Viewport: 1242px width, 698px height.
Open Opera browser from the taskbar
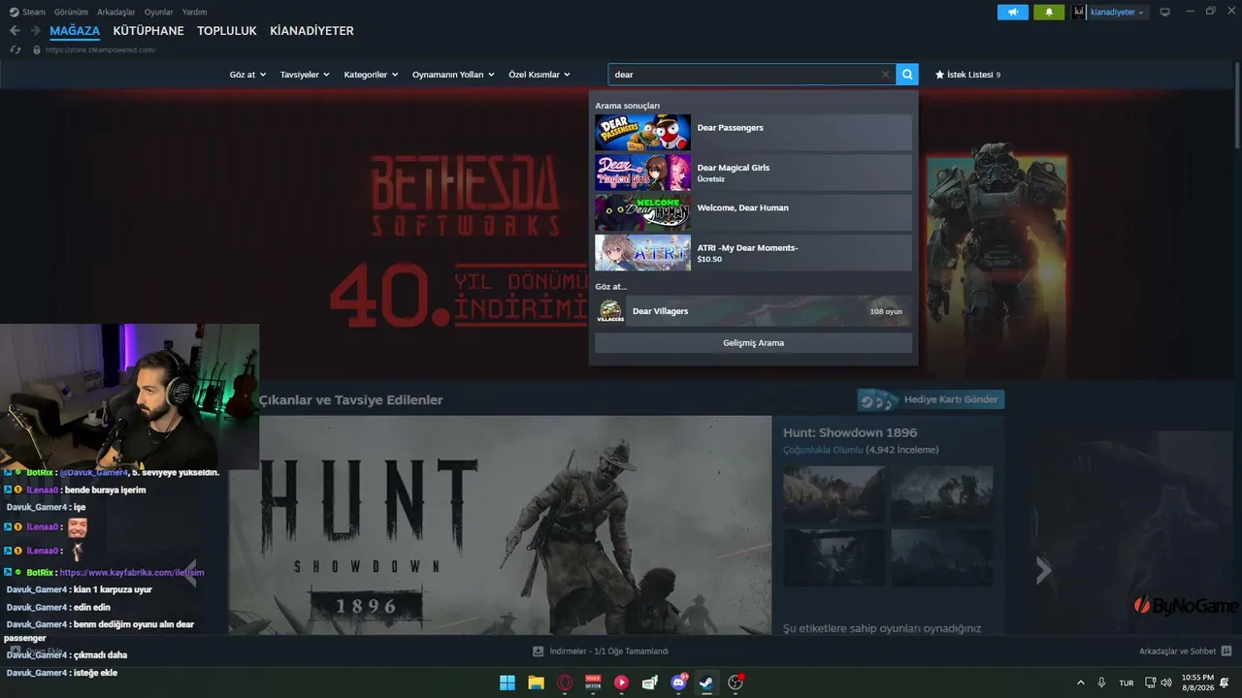tap(565, 682)
